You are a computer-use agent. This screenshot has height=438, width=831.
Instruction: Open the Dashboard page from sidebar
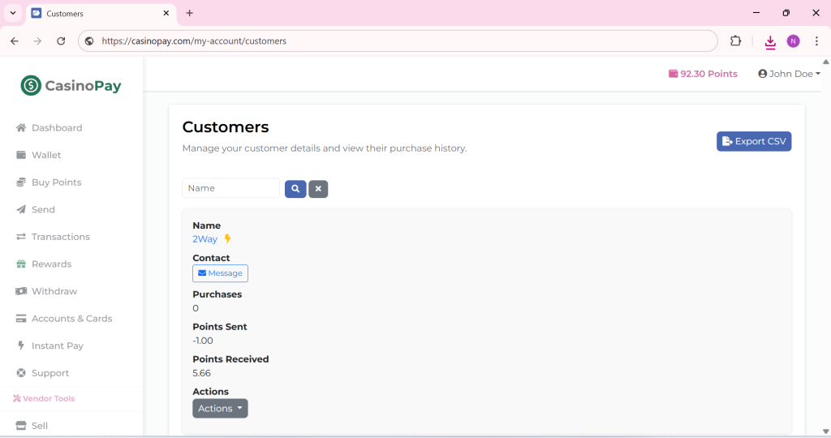[57, 127]
